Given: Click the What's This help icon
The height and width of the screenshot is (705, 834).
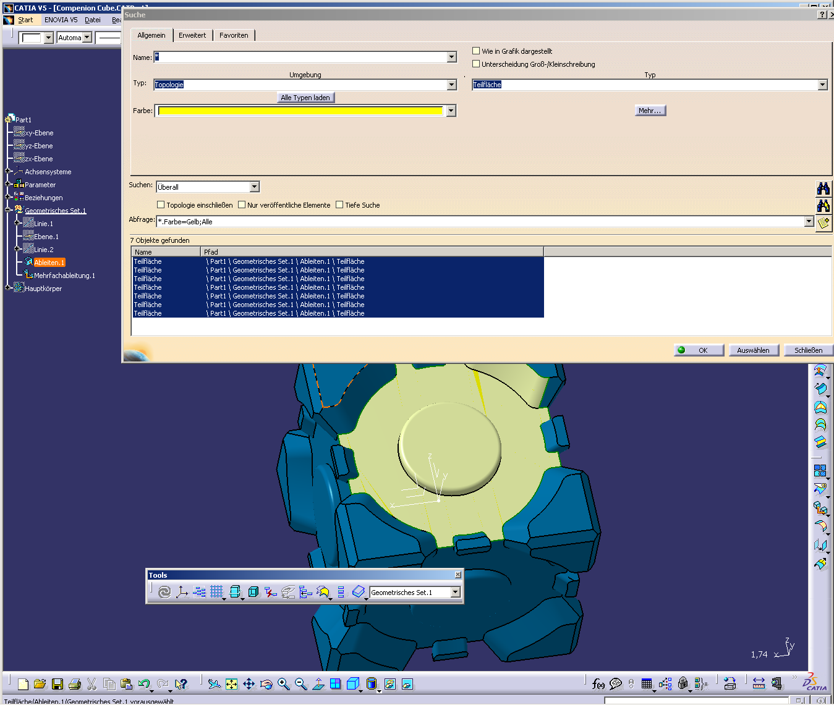Looking at the screenshot, I should 181,684.
